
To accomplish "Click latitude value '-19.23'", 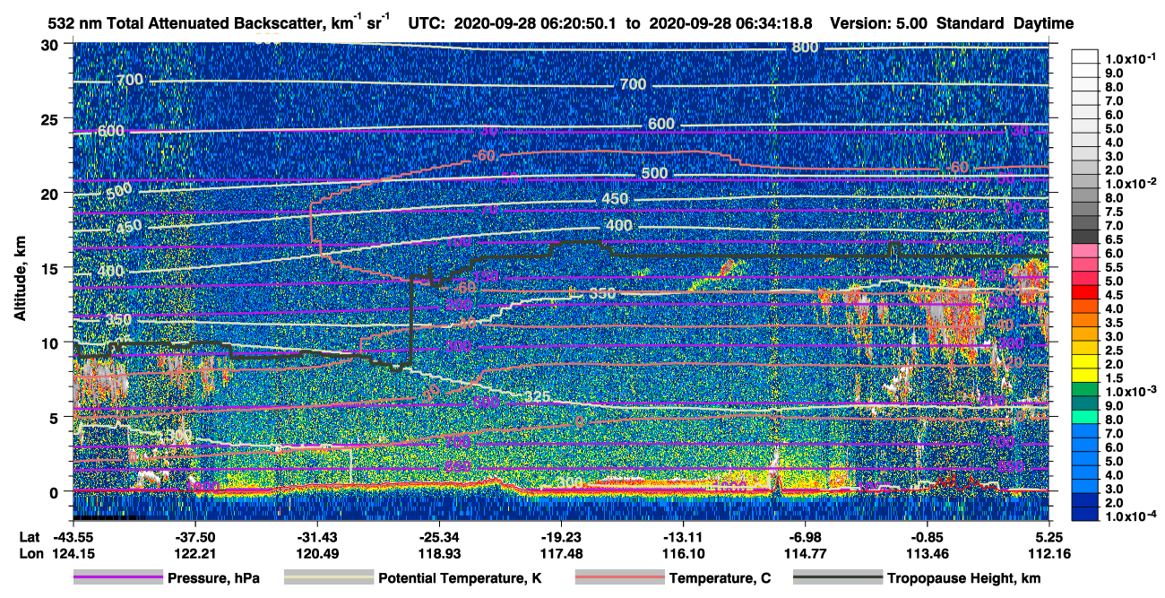I will (561, 536).
